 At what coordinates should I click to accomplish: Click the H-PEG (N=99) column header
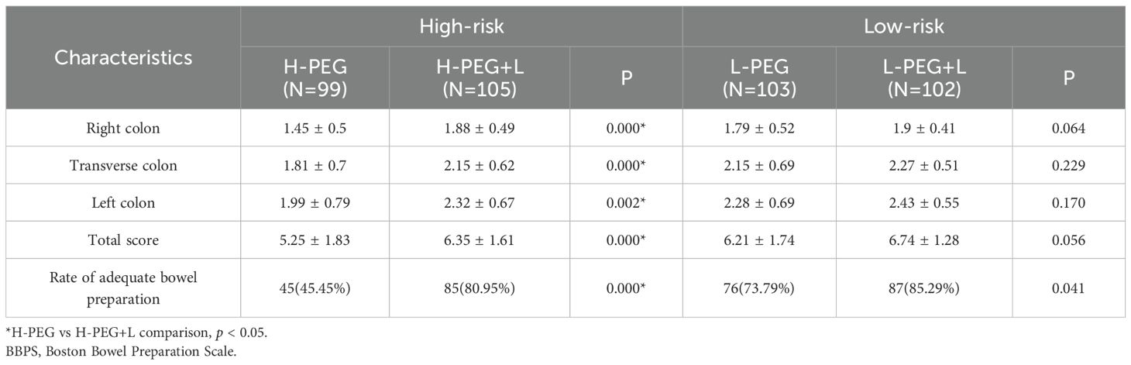coord(315,77)
